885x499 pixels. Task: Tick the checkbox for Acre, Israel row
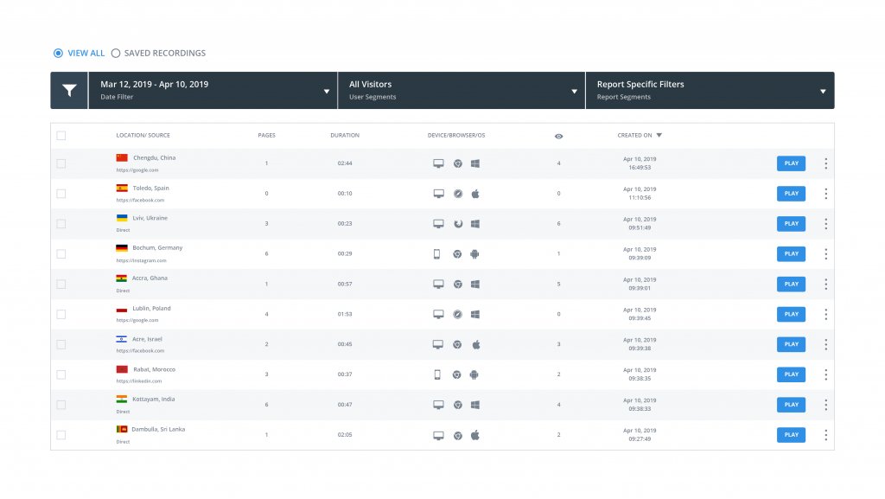pos(61,344)
